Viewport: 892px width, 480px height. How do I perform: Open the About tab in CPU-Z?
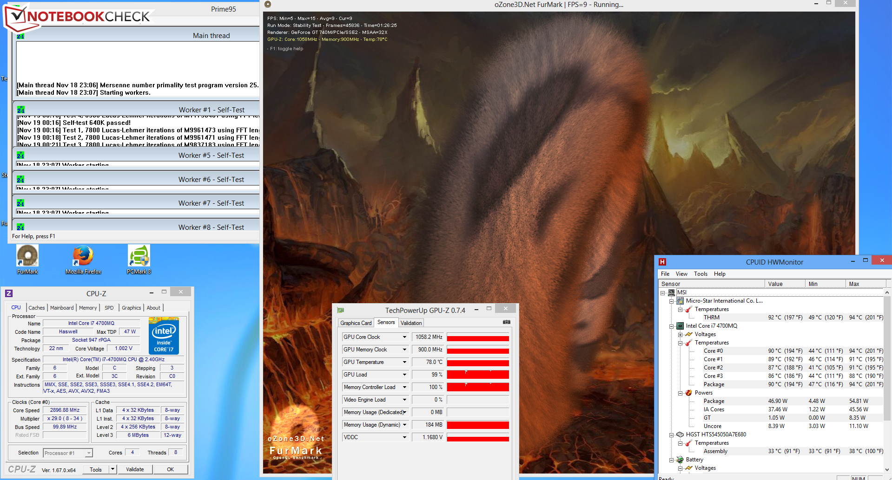click(x=153, y=308)
